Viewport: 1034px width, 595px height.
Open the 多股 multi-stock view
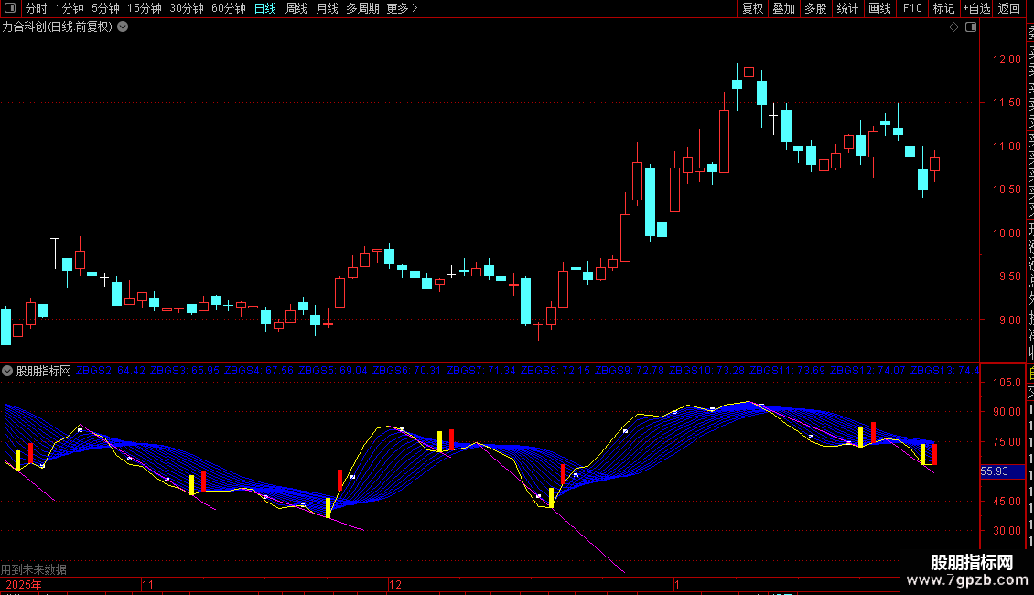click(815, 8)
